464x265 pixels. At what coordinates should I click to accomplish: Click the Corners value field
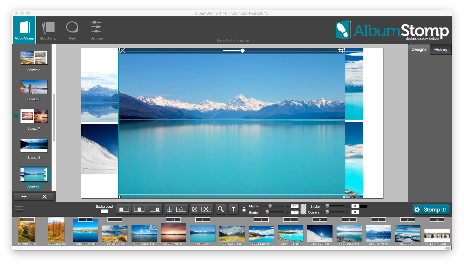coord(355,212)
